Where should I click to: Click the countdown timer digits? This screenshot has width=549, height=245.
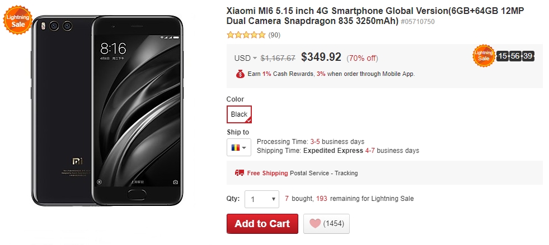click(x=515, y=56)
